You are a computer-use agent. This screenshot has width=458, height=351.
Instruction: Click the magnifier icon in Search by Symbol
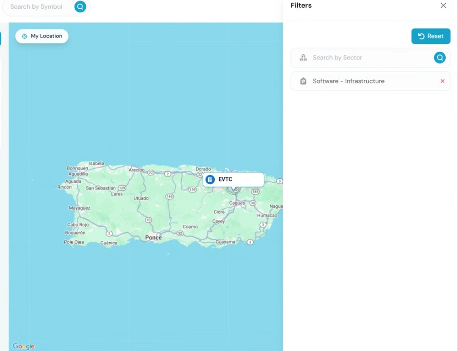[80, 7]
